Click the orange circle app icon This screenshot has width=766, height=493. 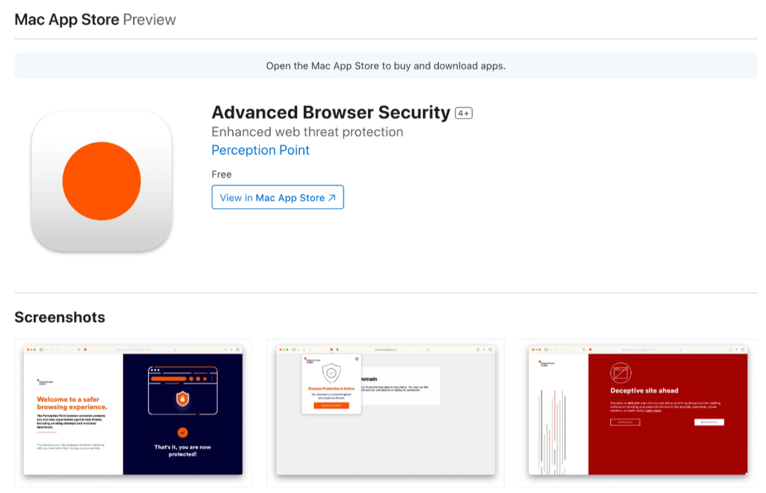click(x=101, y=181)
